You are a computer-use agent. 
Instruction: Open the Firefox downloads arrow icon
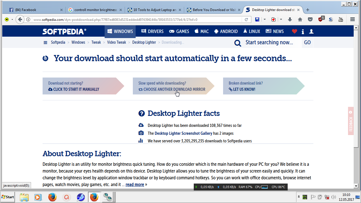[x=290, y=19]
